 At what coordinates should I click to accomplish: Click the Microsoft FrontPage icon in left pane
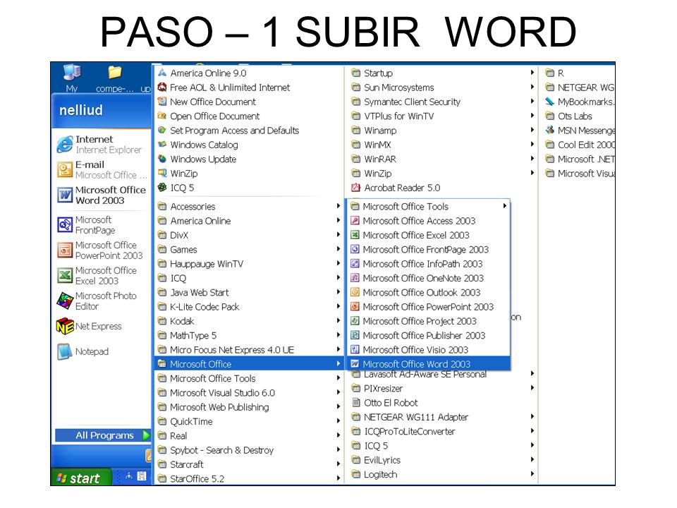click(65, 224)
